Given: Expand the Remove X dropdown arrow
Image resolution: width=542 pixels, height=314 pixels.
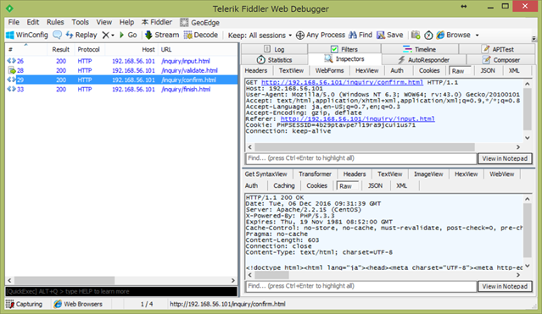Looking at the screenshot, I should [x=113, y=36].
